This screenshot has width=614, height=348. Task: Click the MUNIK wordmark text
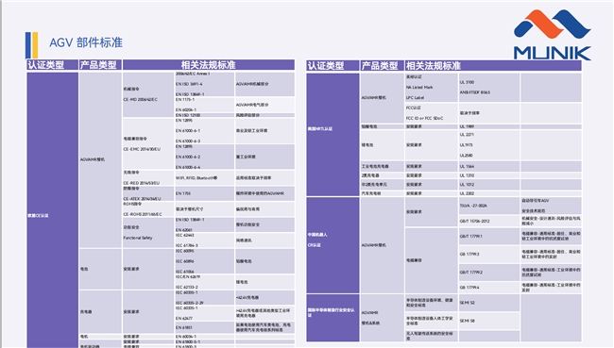(x=553, y=53)
